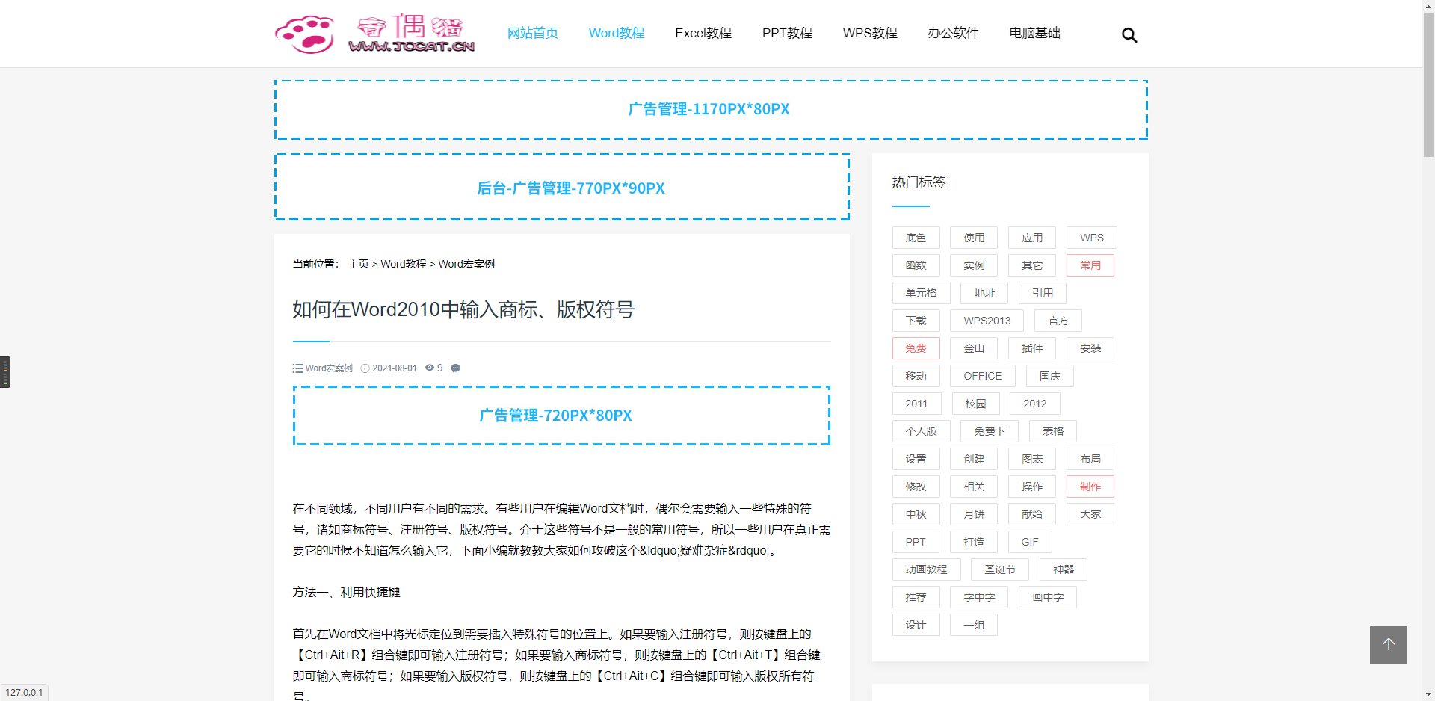Open Excel教程 menu item
The width and height of the screenshot is (1435, 701).
tap(703, 33)
